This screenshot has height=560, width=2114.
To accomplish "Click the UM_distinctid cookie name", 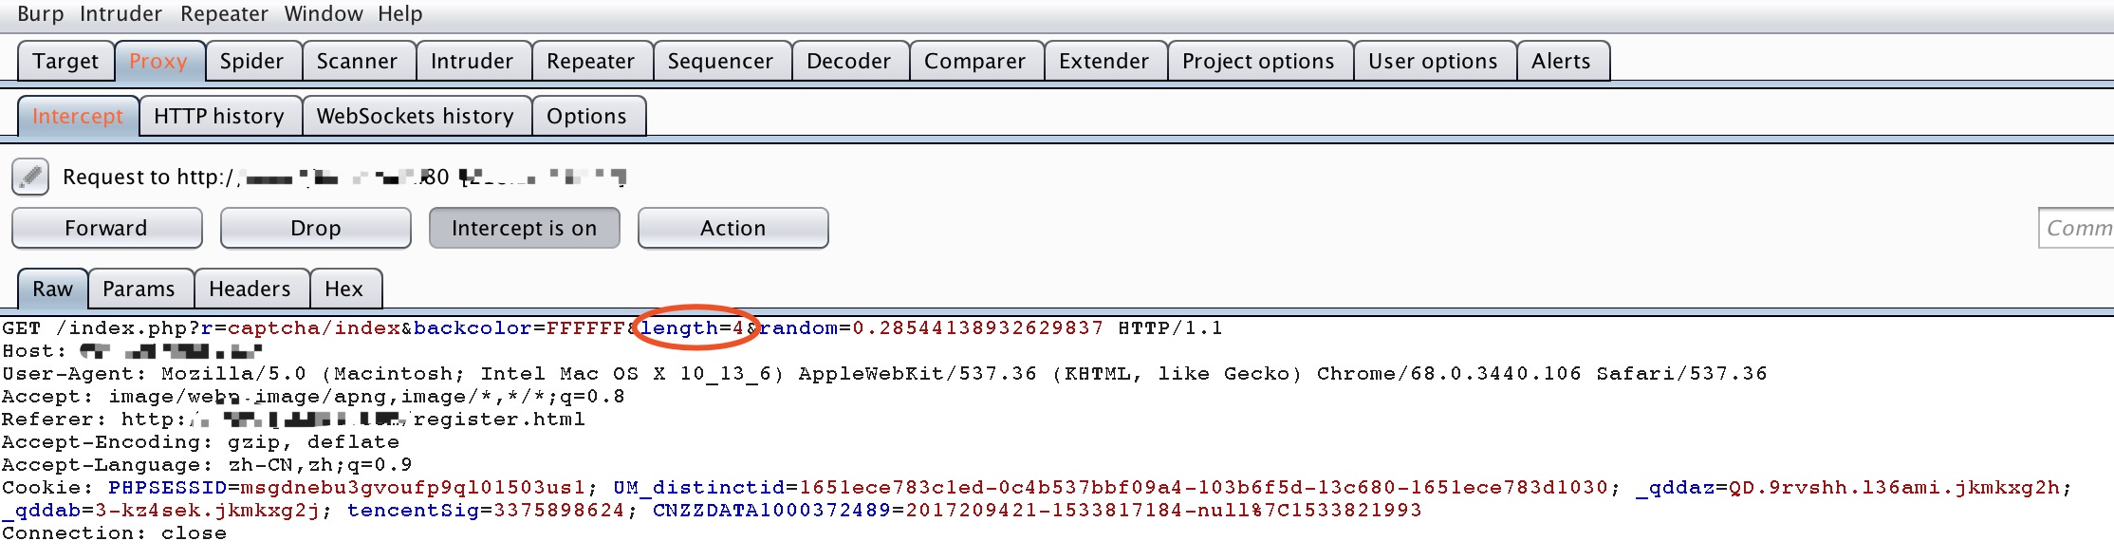I will tap(699, 488).
